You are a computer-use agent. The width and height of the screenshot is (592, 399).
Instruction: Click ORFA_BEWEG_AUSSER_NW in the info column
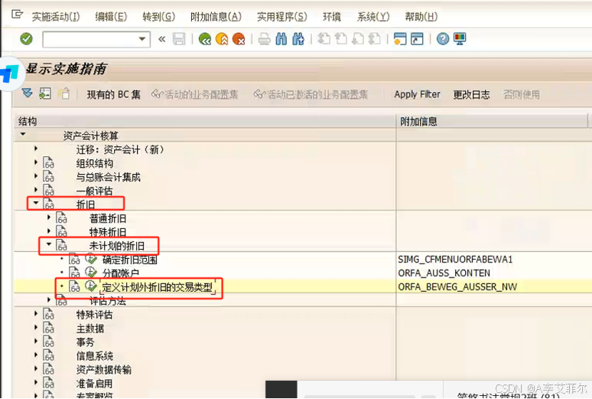457,286
